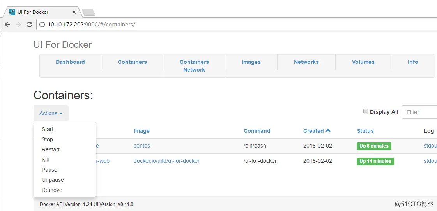Open stdout log for the ui-for-docker container
437x211 pixels.
point(430,161)
